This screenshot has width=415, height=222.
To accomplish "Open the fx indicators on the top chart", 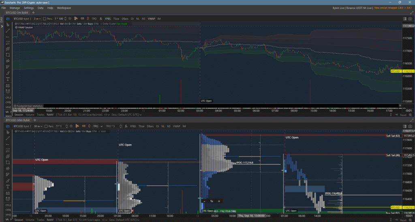I will 101,19.
